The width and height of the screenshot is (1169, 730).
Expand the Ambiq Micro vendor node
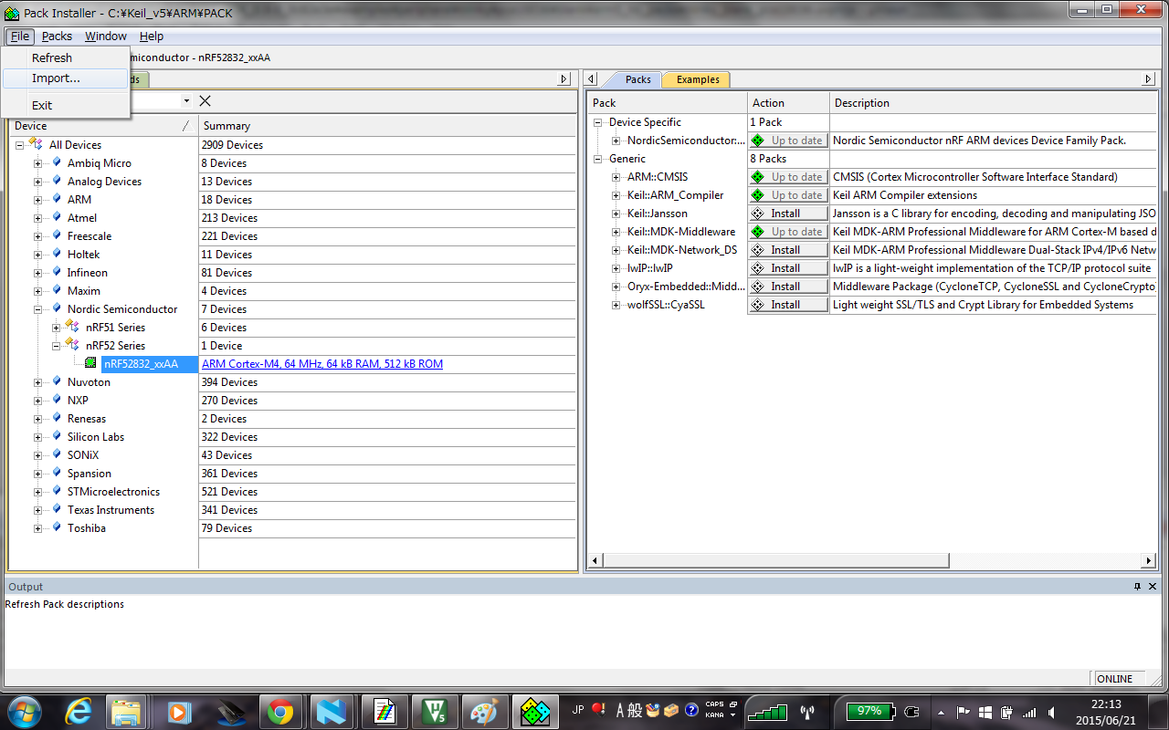pyautogui.click(x=38, y=163)
